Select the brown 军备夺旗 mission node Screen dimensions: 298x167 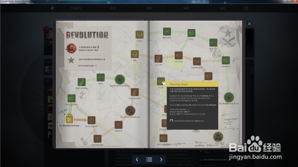coord(118,125)
